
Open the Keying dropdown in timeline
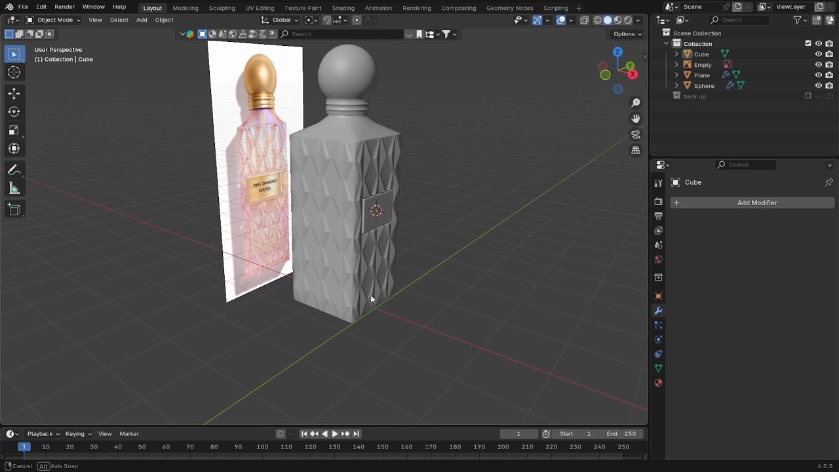[x=79, y=434]
